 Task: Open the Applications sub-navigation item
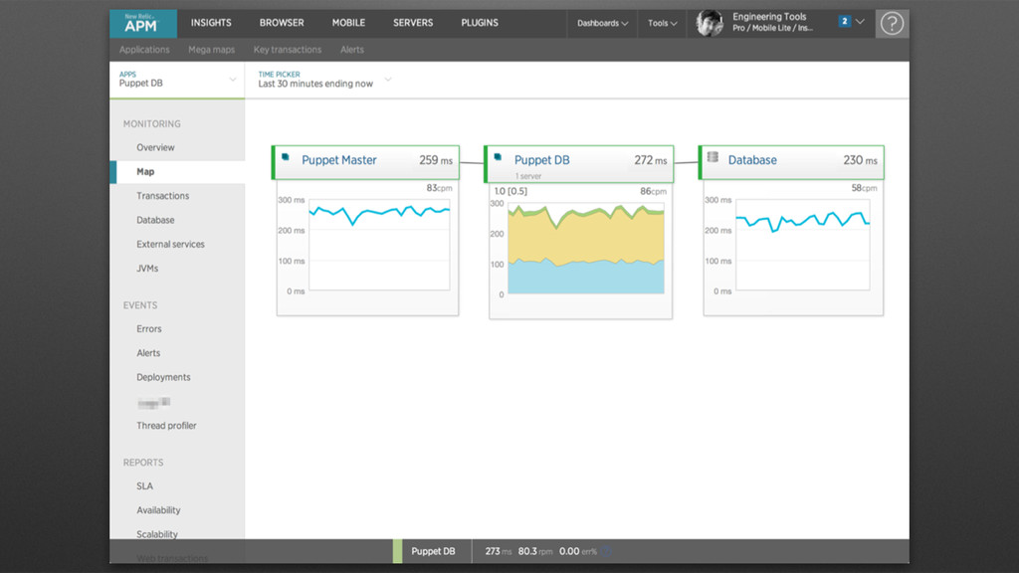click(144, 50)
